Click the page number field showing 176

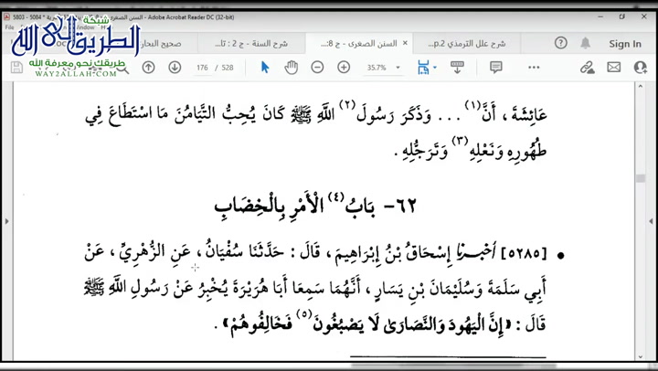[x=202, y=68]
